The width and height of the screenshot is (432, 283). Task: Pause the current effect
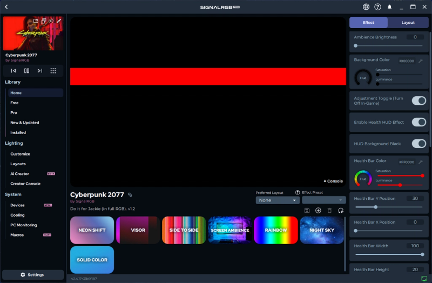[x=26, y=71]
